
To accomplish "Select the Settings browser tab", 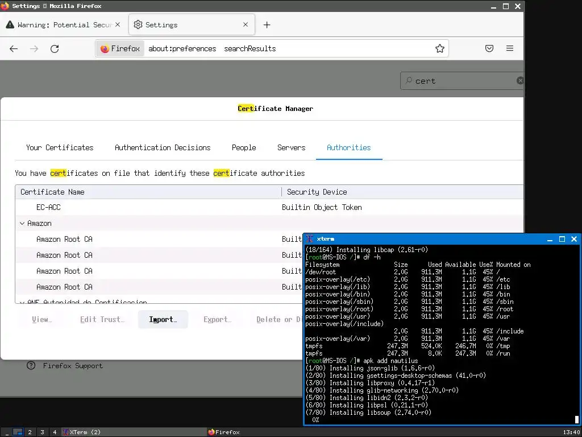I will (192, 25).
